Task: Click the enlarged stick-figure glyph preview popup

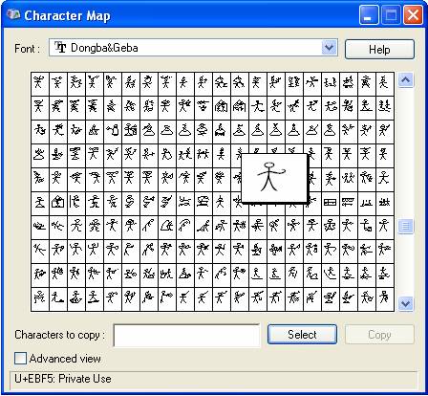Action: (x=275, y=178)
